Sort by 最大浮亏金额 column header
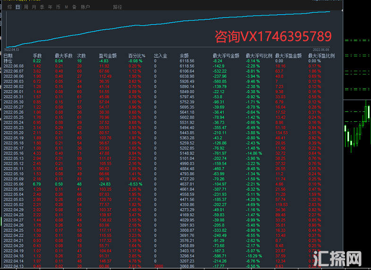The height and width of the screenshot is (270, 371). click(225, 56)
